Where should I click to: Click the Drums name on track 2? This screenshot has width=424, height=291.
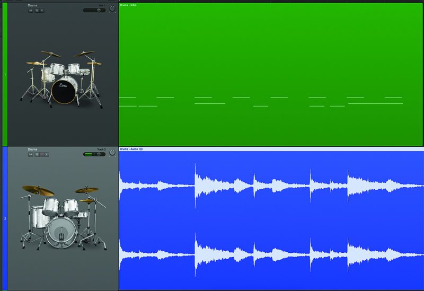click(33, 149)
